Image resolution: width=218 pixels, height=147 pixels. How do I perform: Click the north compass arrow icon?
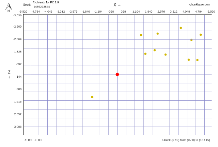9,6
